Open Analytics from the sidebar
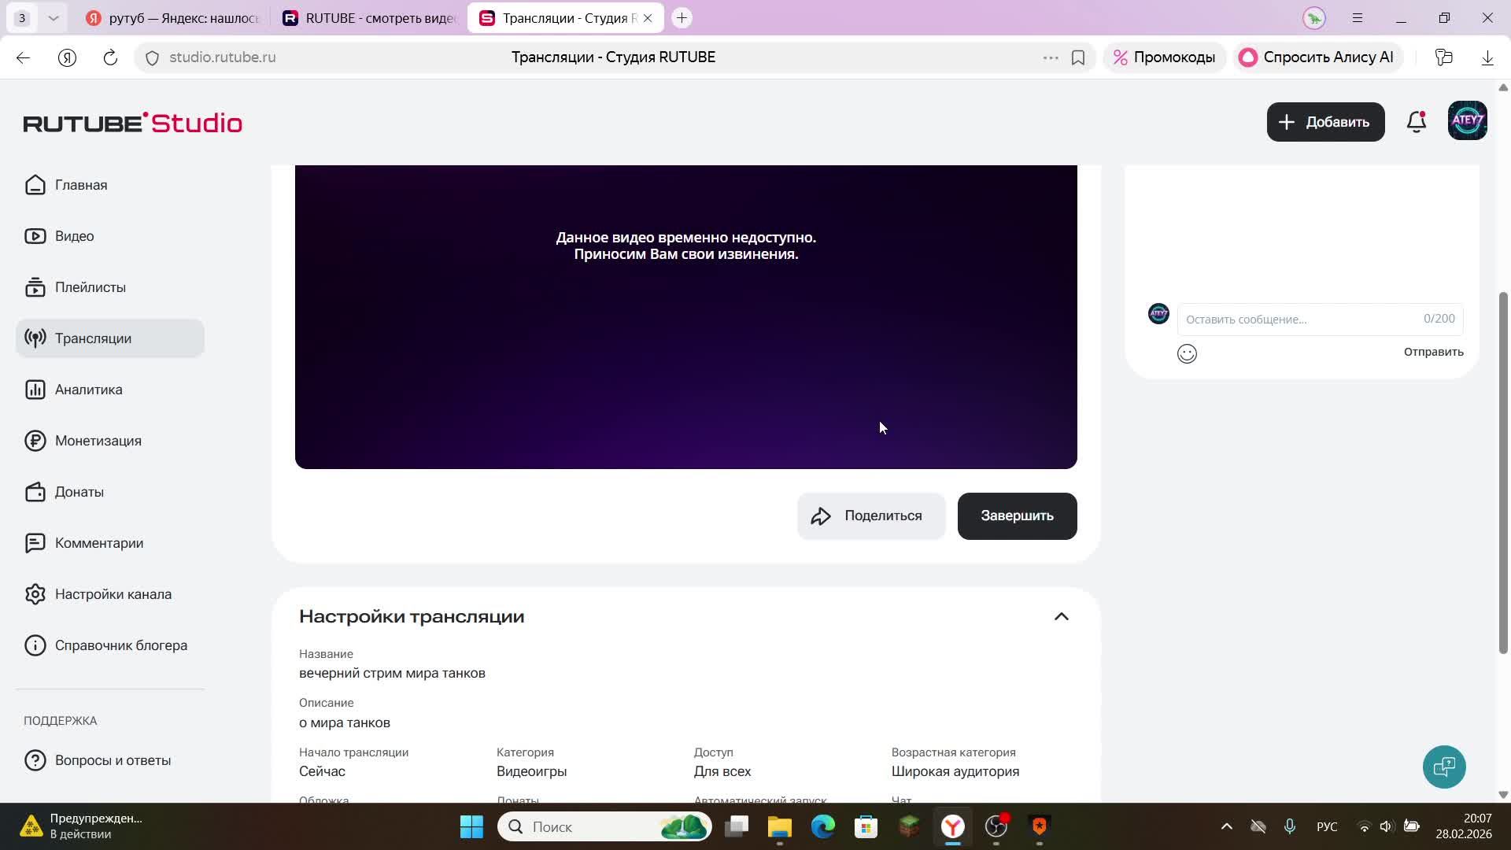This screenshot has height=850, width=1511. (x=88, y=390)
